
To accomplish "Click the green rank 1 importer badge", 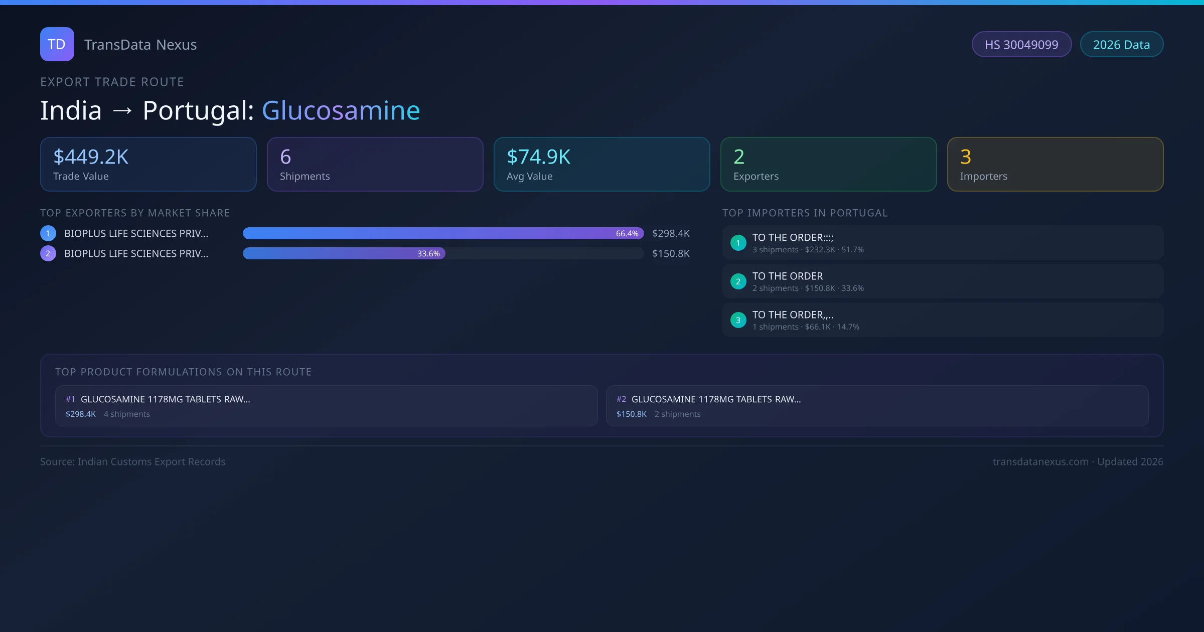I will 738,243.
